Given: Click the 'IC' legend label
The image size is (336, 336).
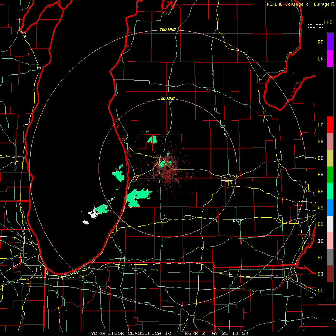Looking at the screenshot, I should (x=320, y=241).
